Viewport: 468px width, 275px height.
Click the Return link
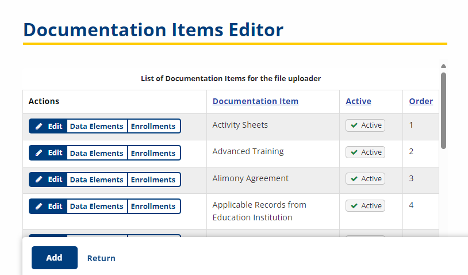click(x=101, y=258)
